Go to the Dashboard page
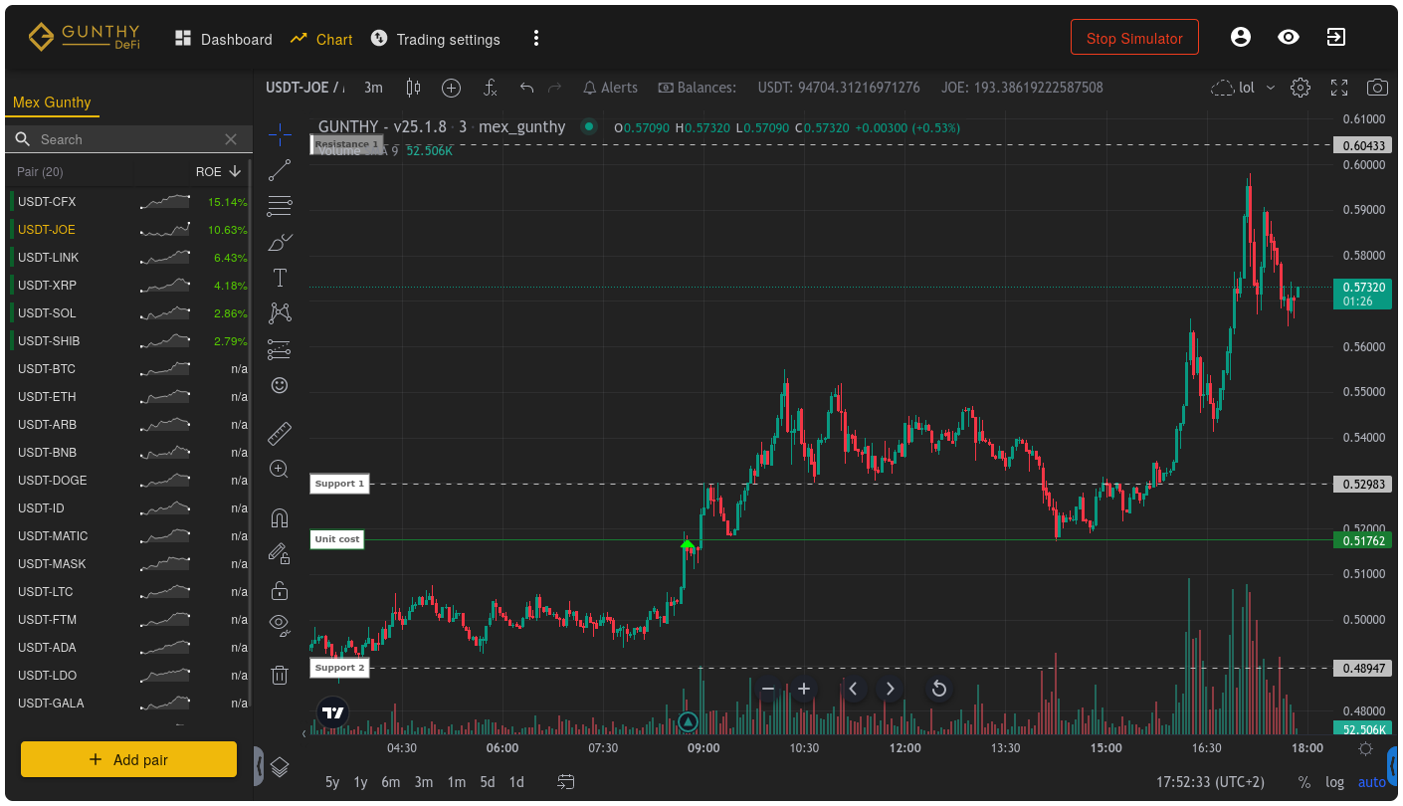The height and width of the screenshot is (806, 1403). click(x=223, y=39)
